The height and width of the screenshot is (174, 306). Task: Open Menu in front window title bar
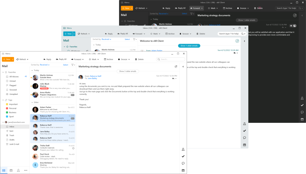pyautogui.click(x=6, y=54)
